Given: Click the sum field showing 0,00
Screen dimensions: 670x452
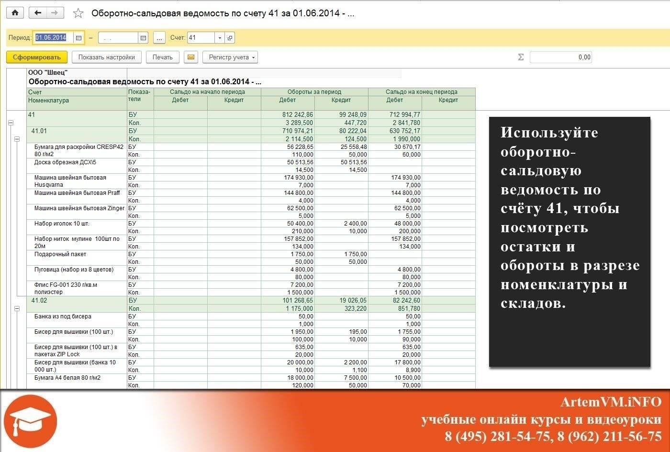Looking at the screenshot, I should coord(561,57).
